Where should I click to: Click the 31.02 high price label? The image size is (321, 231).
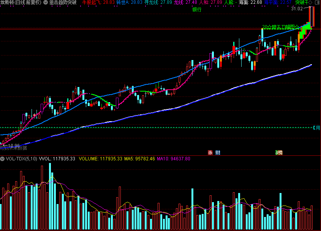[x=297, y=9]
